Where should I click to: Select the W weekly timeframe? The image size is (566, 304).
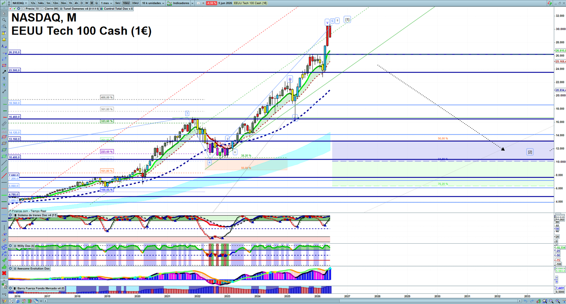coord(87,3)
